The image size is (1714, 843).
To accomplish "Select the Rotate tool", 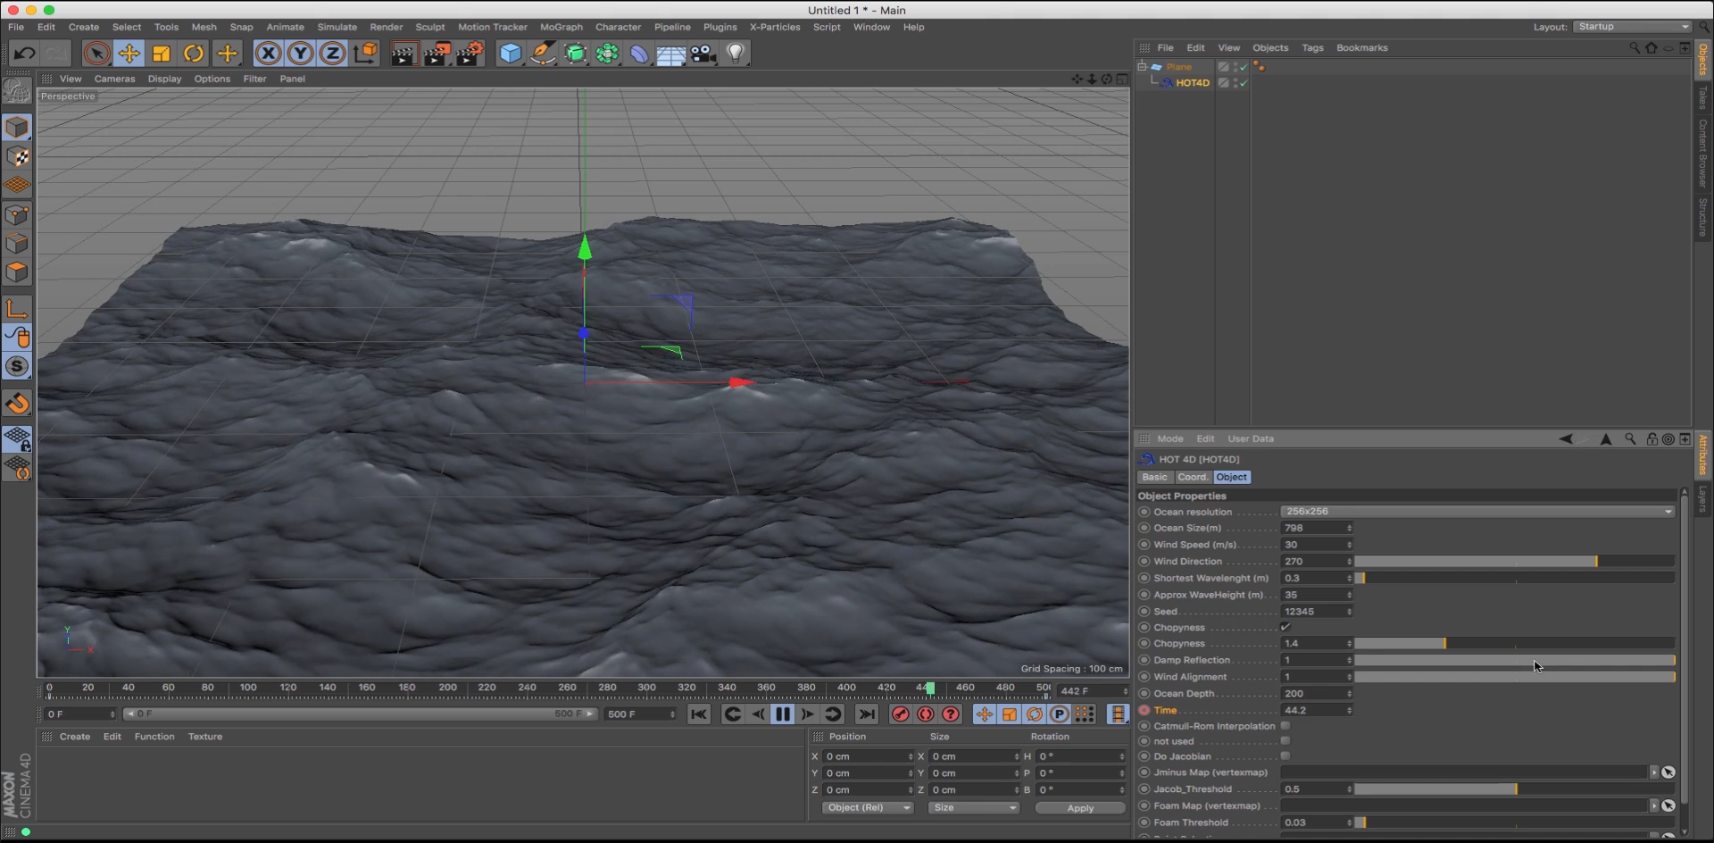I will tap(194, 54).
